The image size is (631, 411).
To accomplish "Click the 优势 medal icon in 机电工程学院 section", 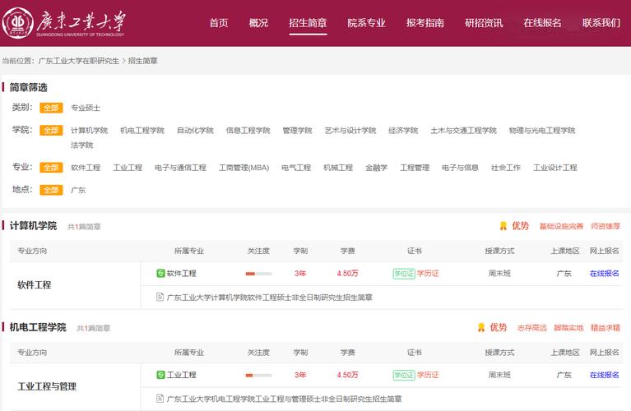I will [481, 327].
